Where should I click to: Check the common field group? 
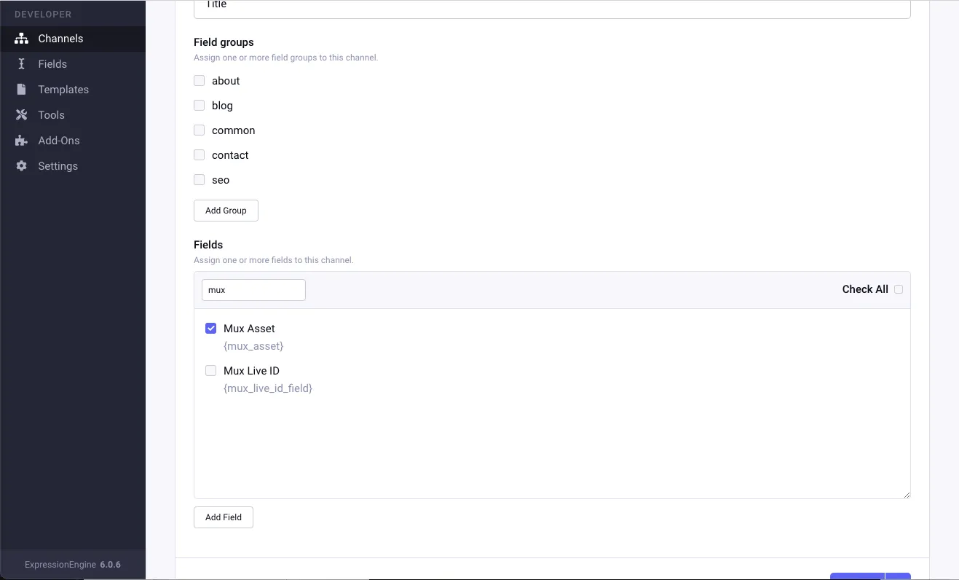tap(199, 130)
